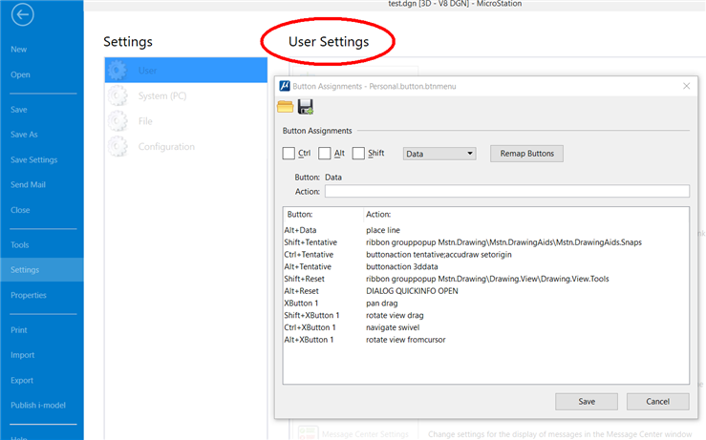
Task: Close the Button Assignments dialog
Action: 686,86
